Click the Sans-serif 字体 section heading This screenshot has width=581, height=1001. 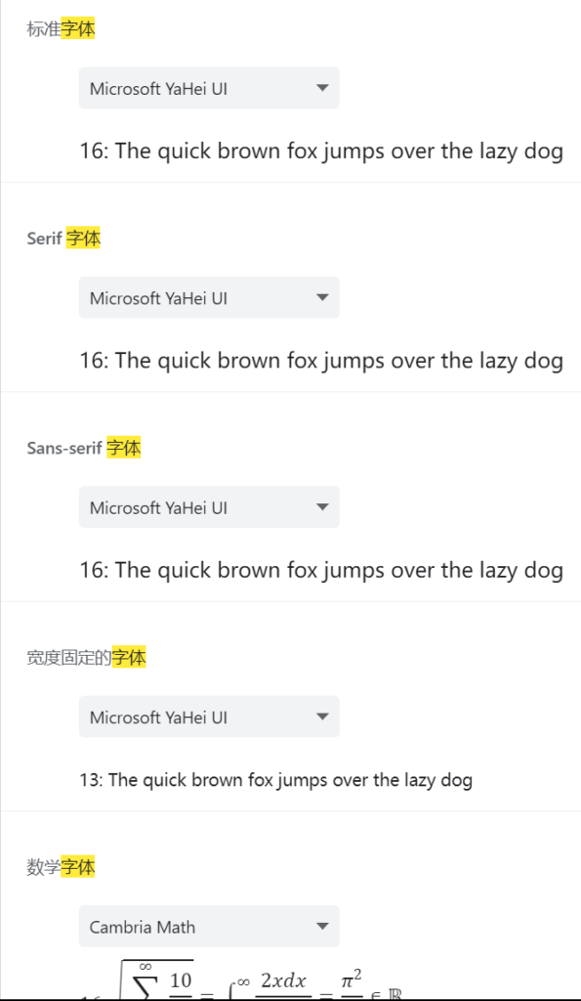click(84, 448)
